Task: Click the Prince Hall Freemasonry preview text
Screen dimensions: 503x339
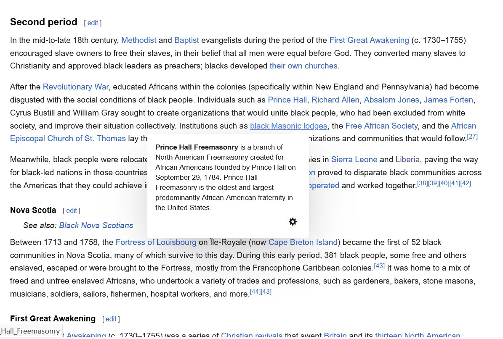Action: click(x=226, y=177)
